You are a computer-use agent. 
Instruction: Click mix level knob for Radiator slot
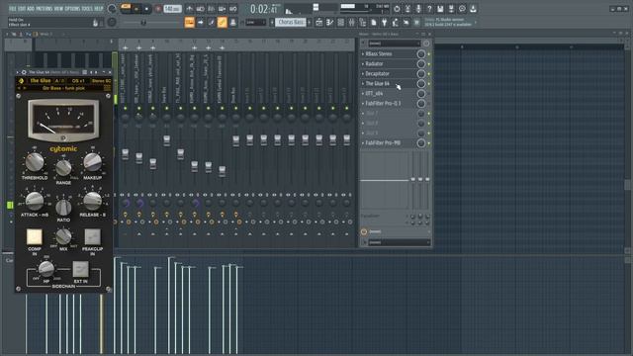click(421, 63)
